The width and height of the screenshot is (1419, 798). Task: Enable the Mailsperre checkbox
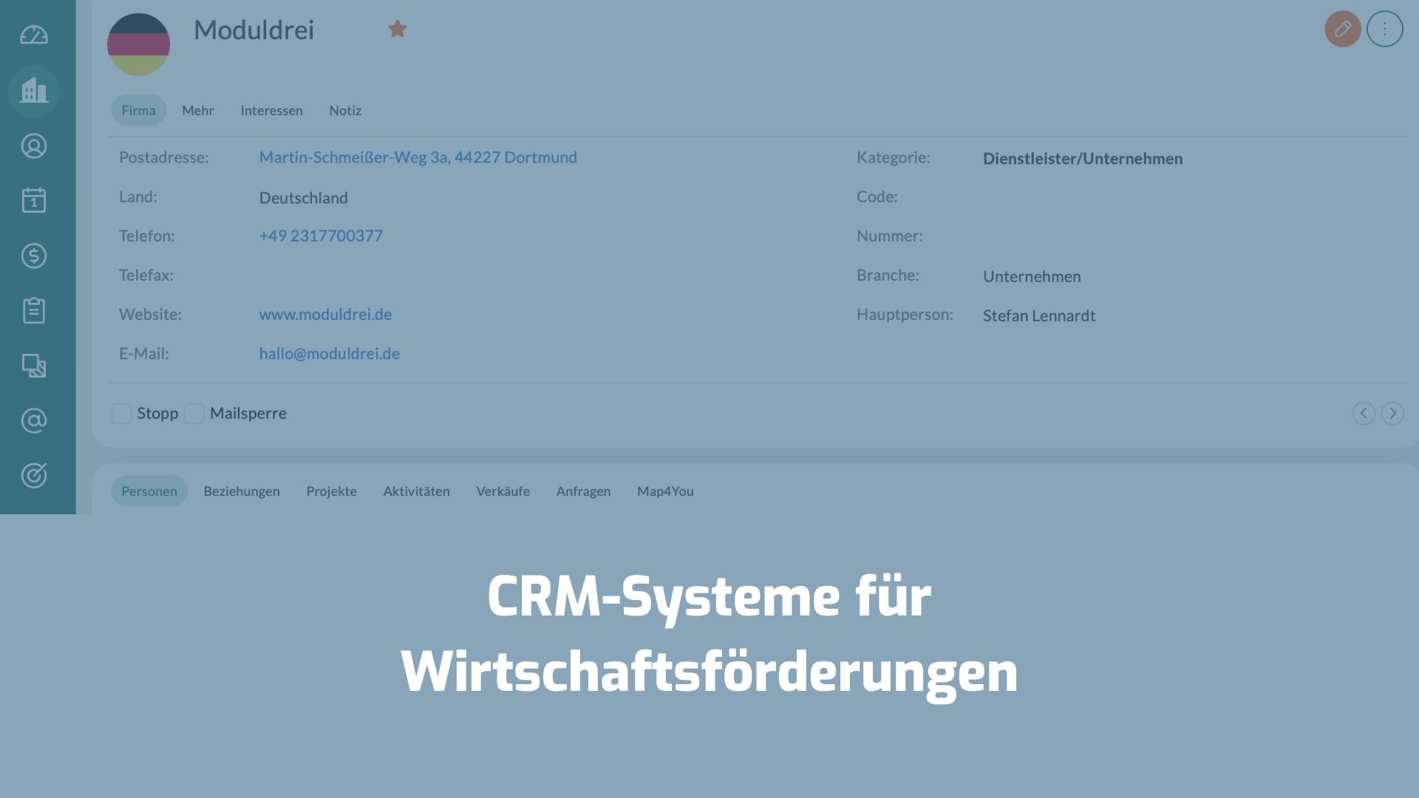[x=194, y=413]
